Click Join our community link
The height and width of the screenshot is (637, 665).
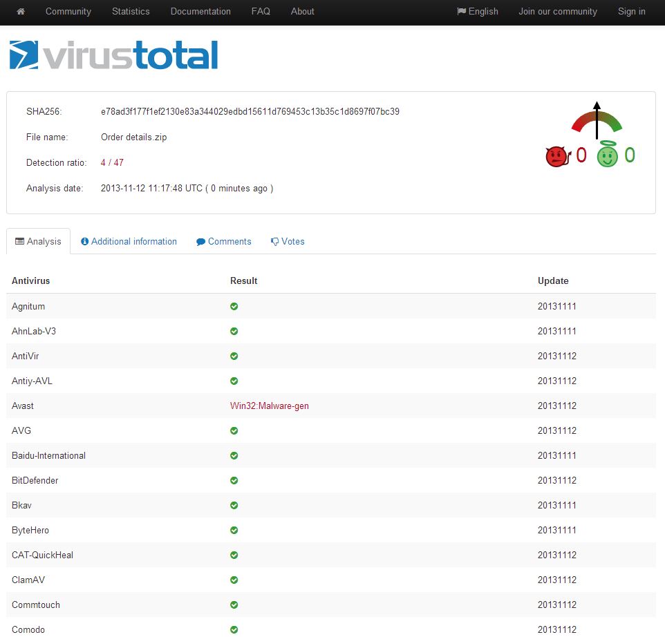pos(558,12)
